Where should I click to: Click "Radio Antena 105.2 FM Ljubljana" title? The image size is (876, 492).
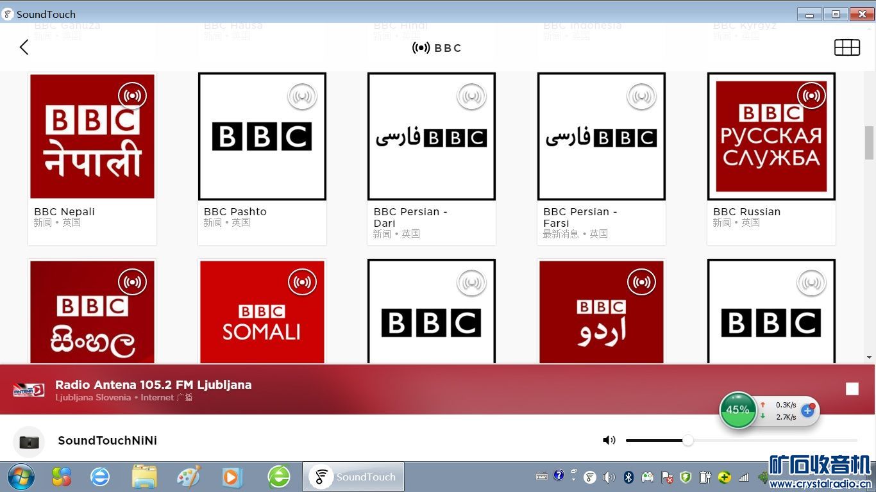click(153, 384)
